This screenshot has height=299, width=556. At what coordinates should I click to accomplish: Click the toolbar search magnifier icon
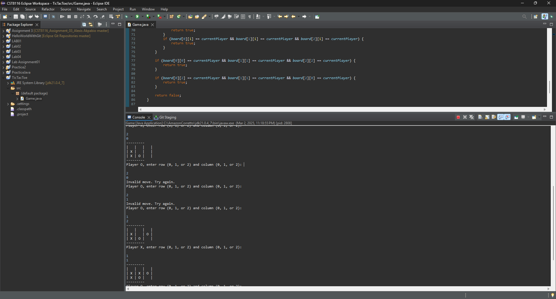click(524, 17)
